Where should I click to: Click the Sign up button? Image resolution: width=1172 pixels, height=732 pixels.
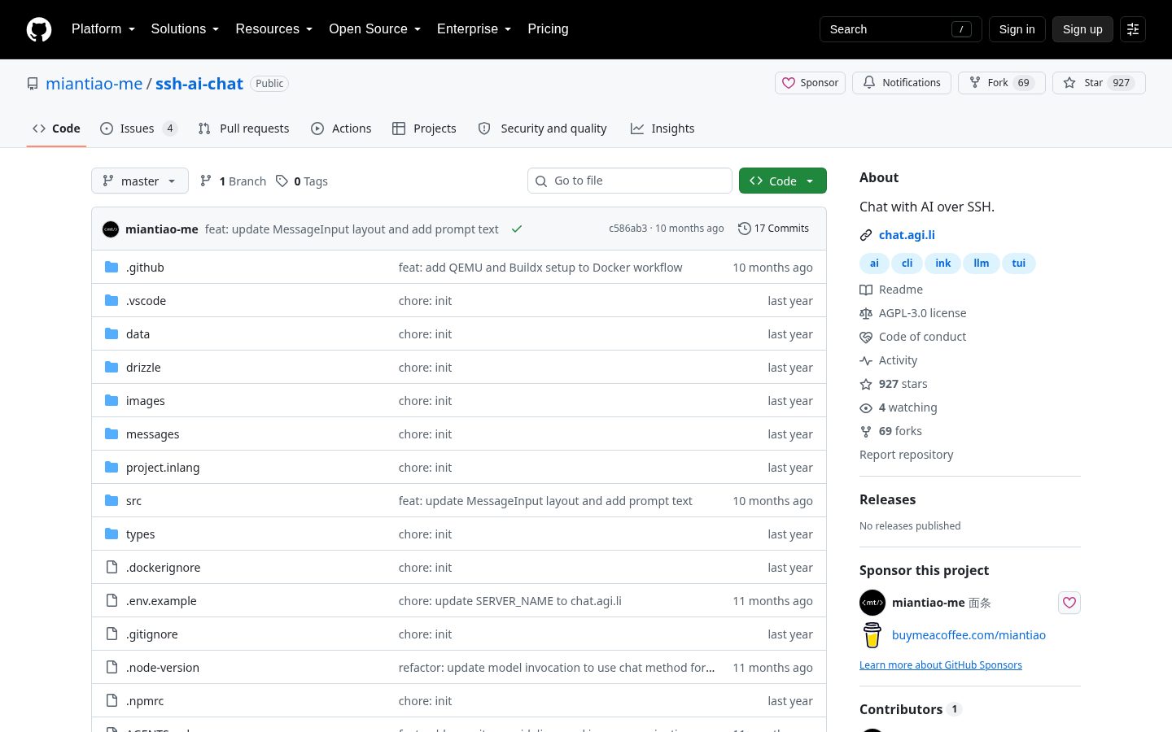[1082, 29]
